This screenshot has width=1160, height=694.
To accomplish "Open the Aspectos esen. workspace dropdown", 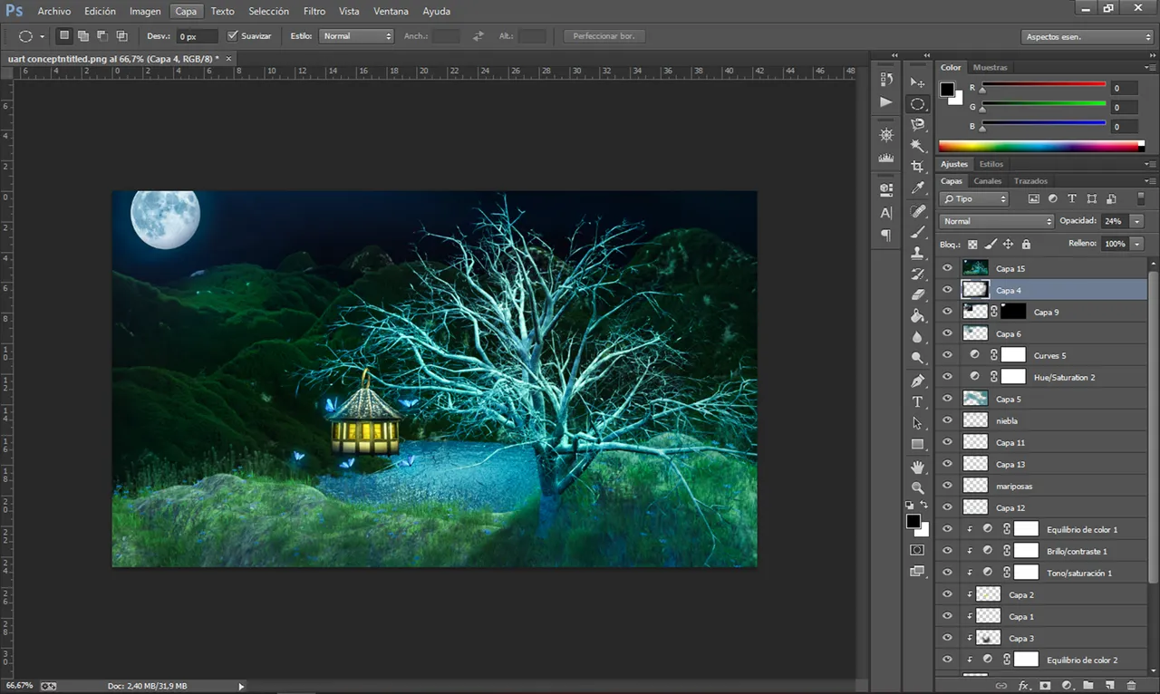I will [x=1087, y=37].
